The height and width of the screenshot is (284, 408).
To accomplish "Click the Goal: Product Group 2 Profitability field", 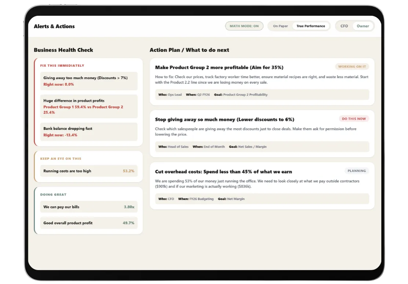I will click(x=241, y=95).
